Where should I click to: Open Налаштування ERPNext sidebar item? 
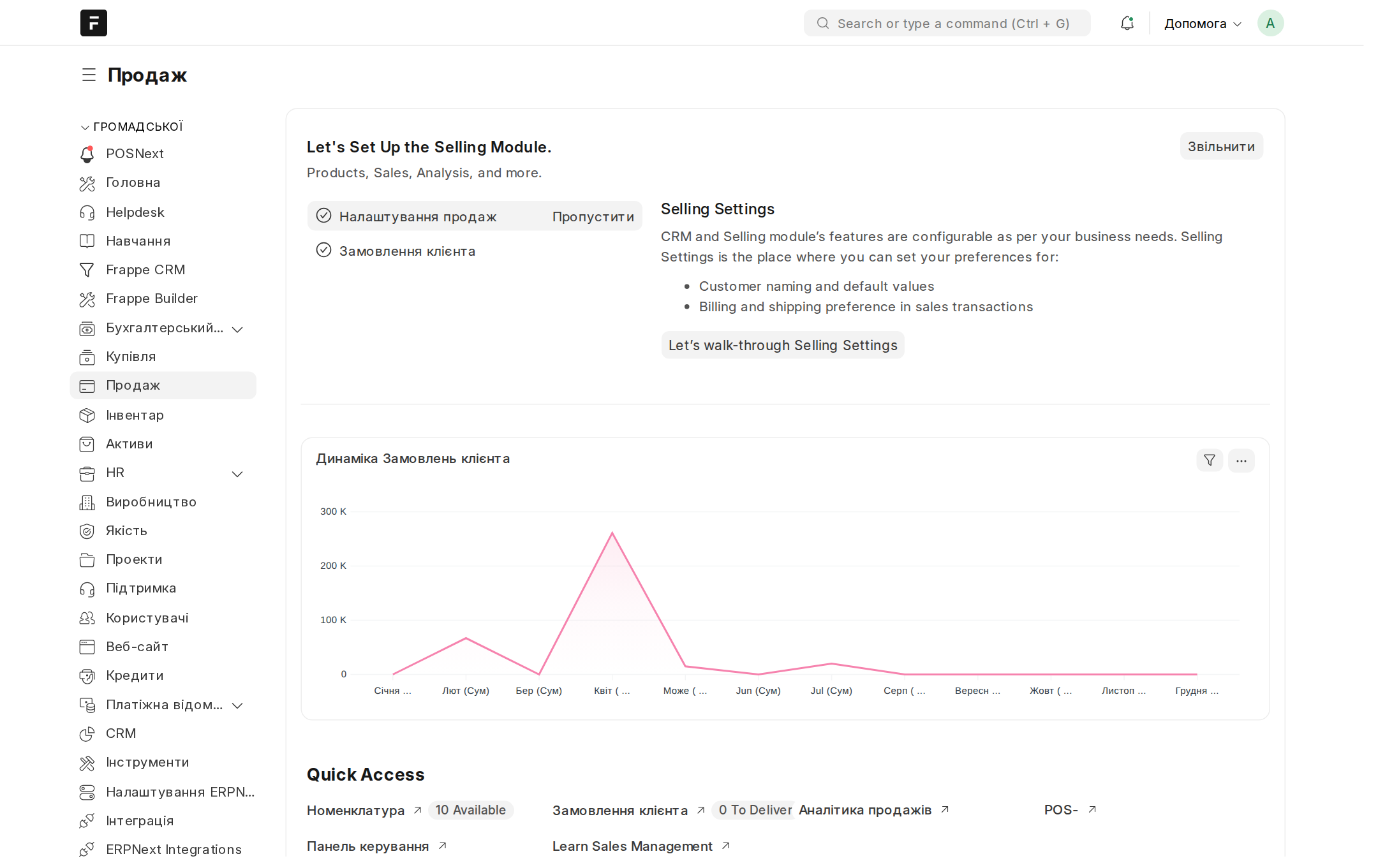click(x=163, y=792)
